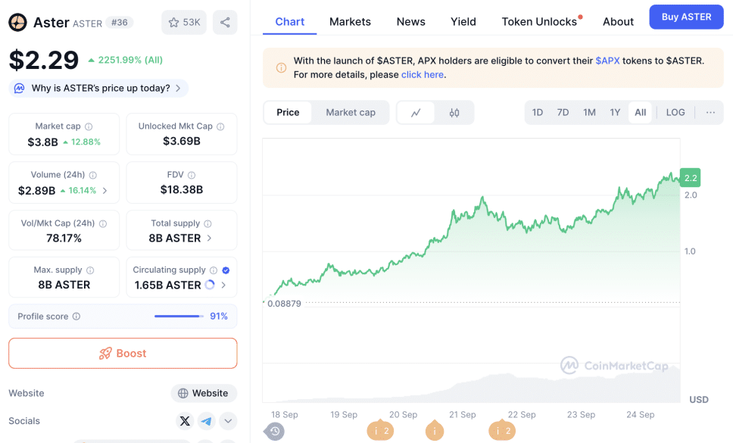Click the Market cap info icon
The width and height of the screenshot is (733, 443).
pos(89,127)
